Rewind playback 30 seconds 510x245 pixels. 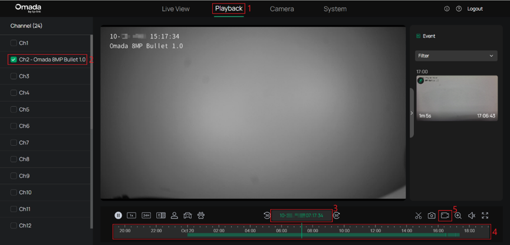[267, 215]
